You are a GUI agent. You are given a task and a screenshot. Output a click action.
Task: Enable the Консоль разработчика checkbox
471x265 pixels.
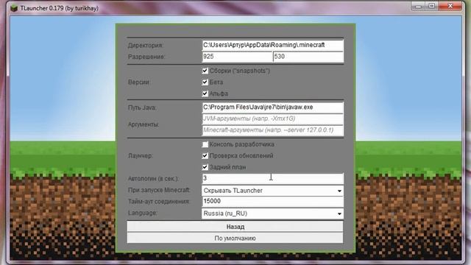coord(205,144)
